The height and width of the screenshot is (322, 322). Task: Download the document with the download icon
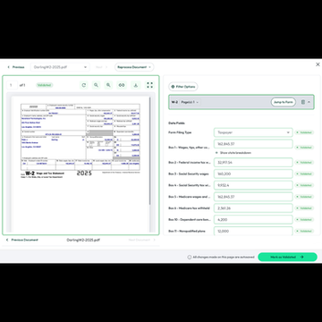136,85
